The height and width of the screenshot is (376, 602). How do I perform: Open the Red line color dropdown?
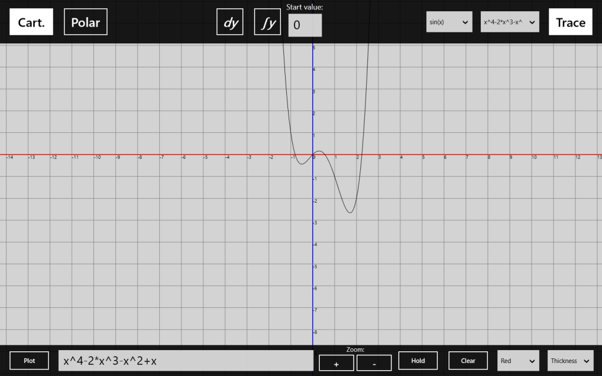tap(518, 361)
